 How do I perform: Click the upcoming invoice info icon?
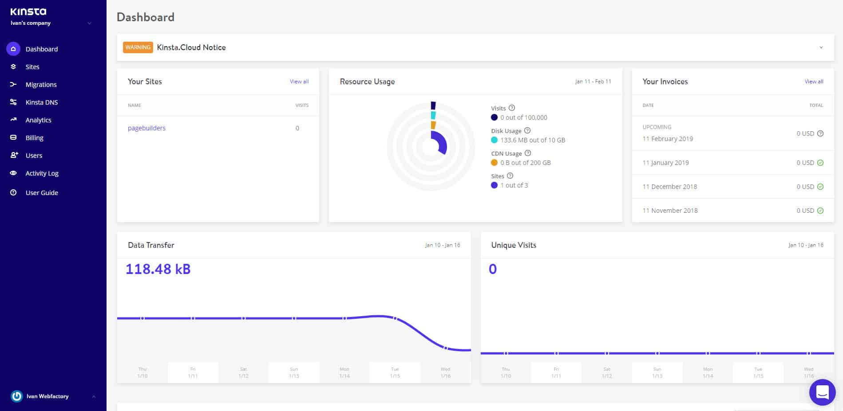(820, 133)
